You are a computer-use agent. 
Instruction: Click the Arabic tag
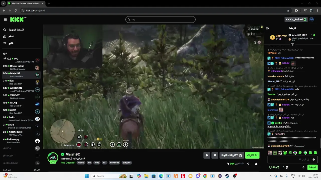pyautogui.click(x=81, y=162)
